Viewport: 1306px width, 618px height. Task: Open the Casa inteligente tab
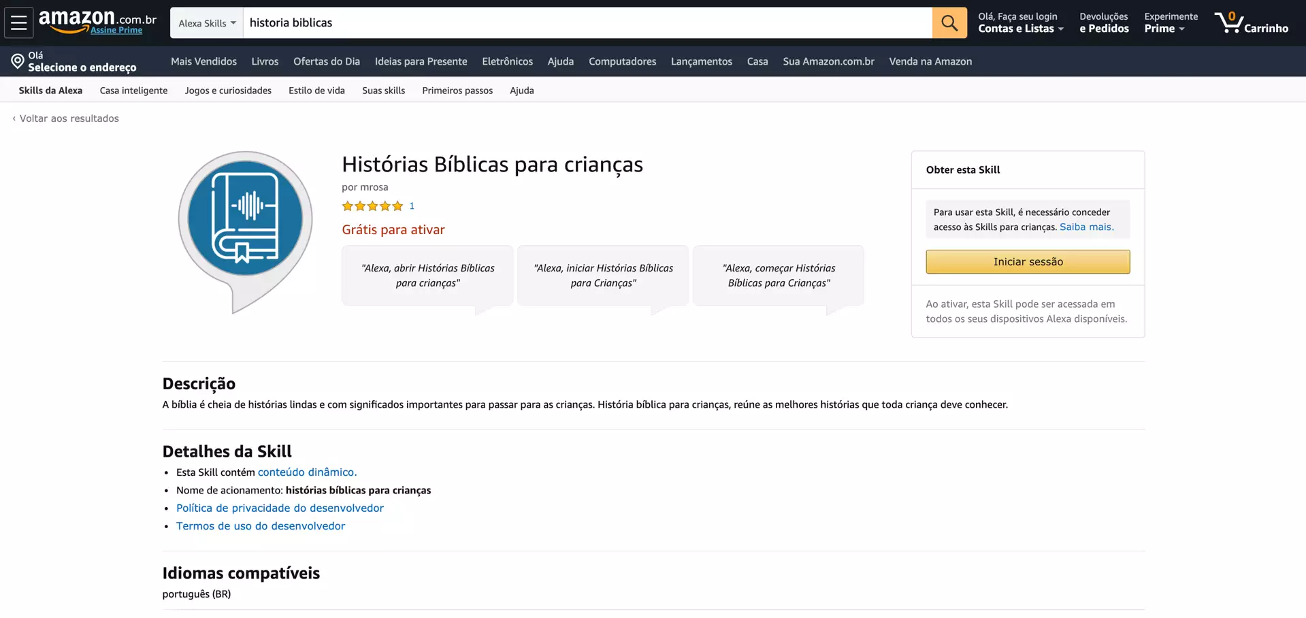(133, 91)
